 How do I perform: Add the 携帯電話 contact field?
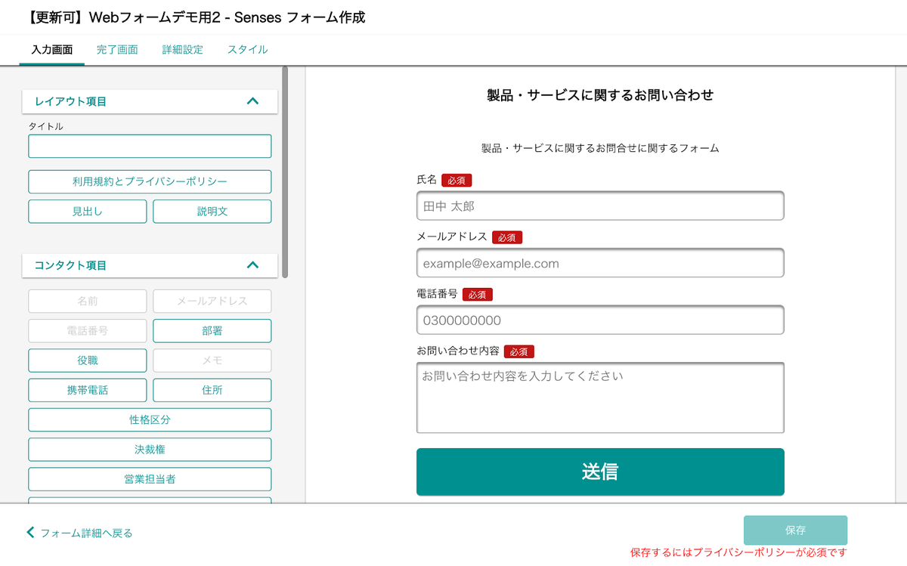tap(88, 390)
